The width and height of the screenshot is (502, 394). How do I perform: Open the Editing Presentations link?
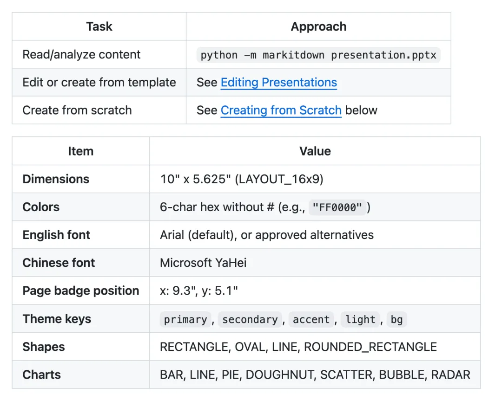point(278,83)
